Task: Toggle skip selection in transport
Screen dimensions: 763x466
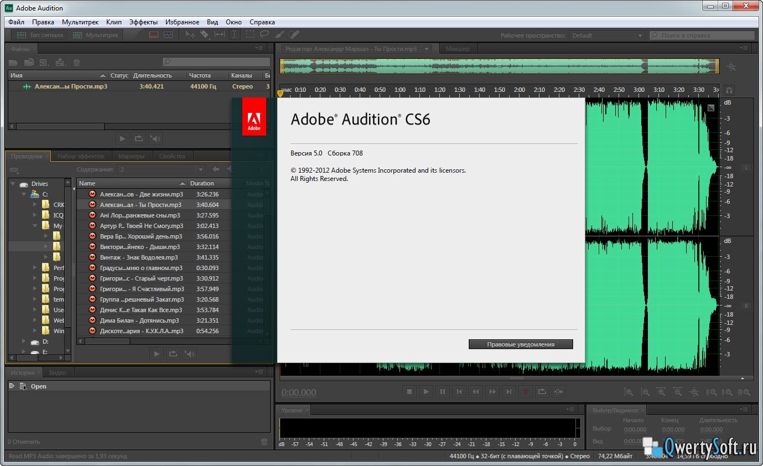Action: click(559, 391)
